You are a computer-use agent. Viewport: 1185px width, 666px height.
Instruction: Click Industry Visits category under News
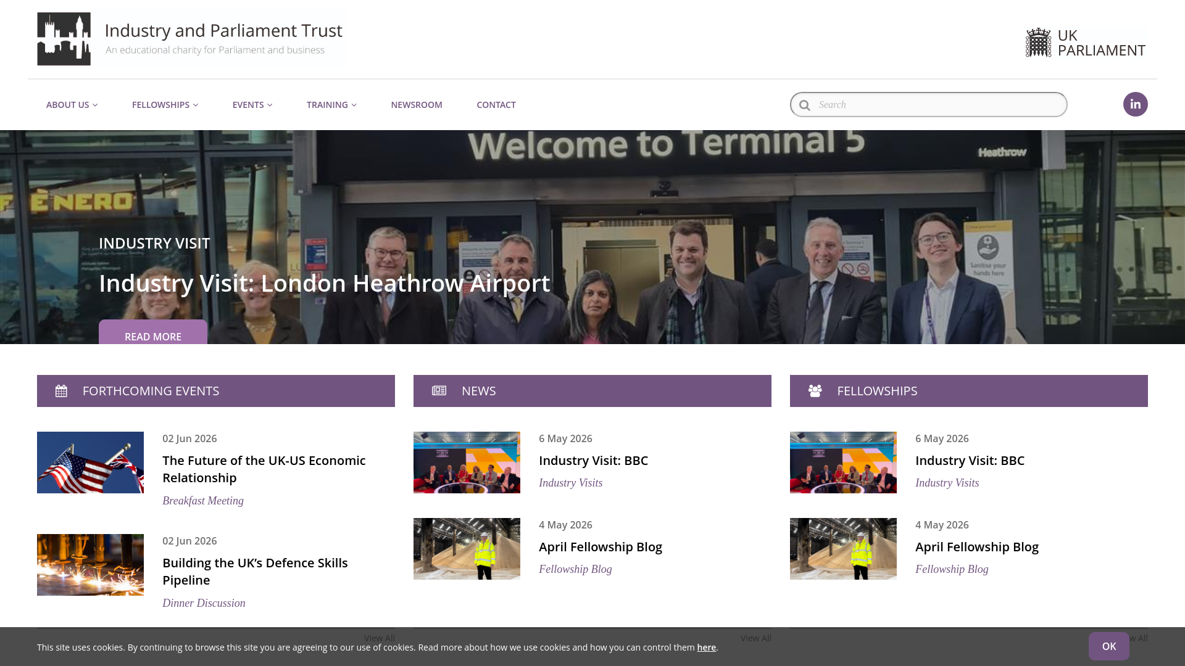pyautogui.click(x=570, y=483)
